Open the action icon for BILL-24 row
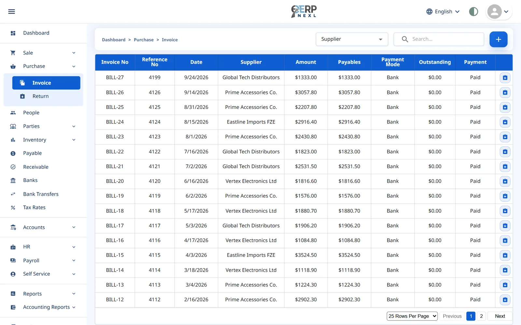This screenshot has height=325, width=521. [505, 122]
